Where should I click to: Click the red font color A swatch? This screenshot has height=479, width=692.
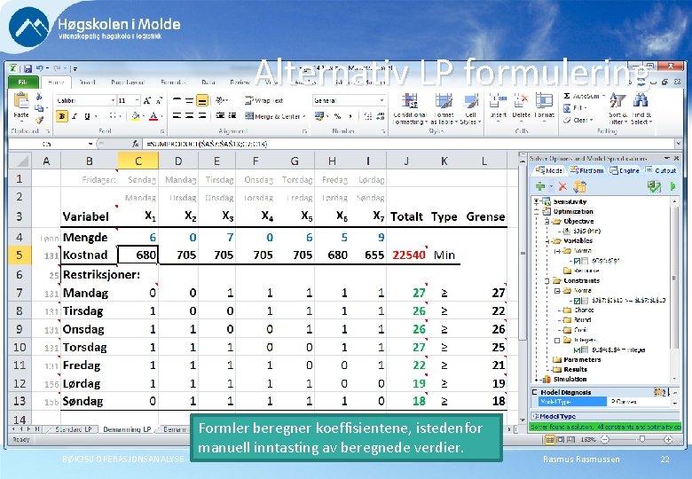(153, 116)
